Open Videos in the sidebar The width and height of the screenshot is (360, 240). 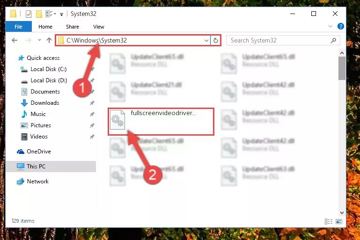pyautogui.click(x=39, y=137)
